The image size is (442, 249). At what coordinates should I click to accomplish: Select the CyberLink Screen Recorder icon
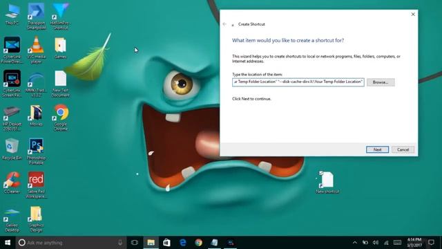click(x=12, y=84)
